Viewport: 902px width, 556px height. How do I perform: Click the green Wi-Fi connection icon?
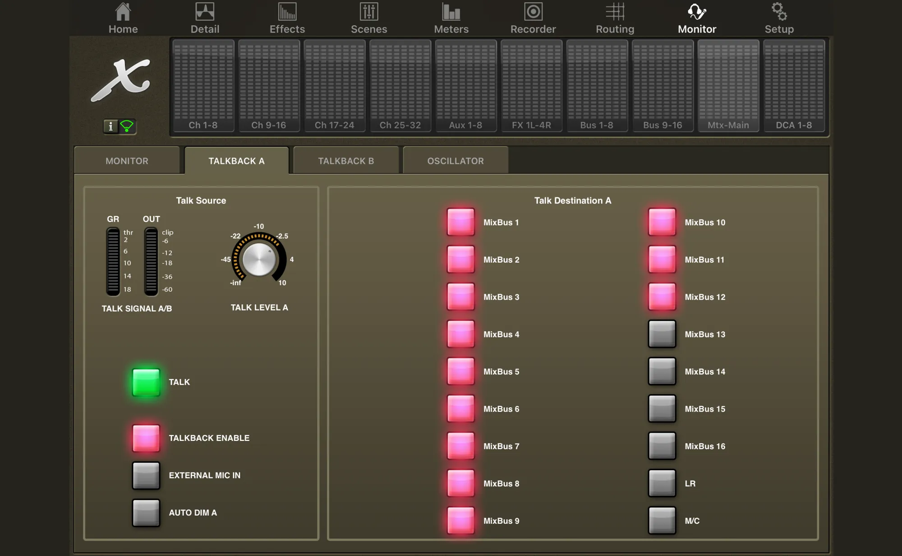pyautogui.click(x=127, y=126)
